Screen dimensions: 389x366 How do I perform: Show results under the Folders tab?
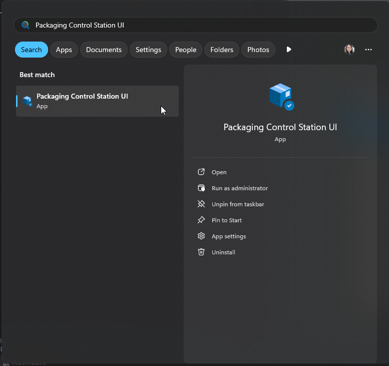222,50
